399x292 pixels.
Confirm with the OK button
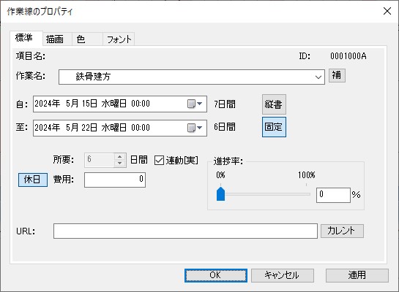[x=216, y=275]
